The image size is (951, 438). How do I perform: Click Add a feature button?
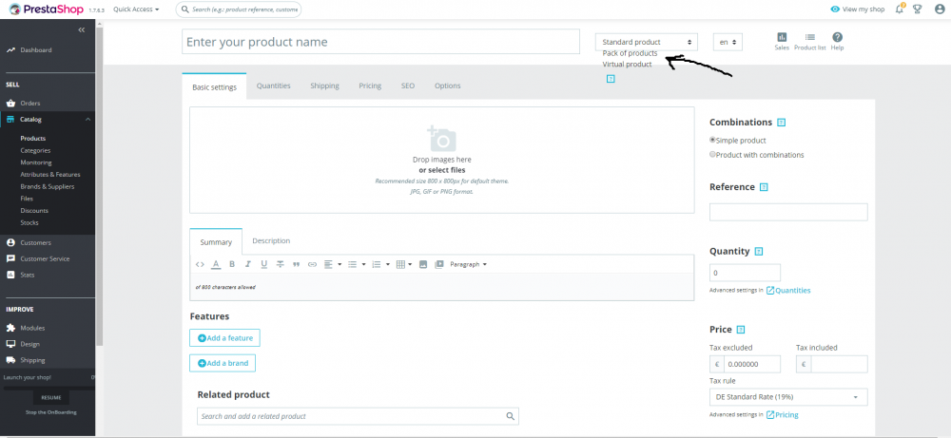tap(225, 338)
